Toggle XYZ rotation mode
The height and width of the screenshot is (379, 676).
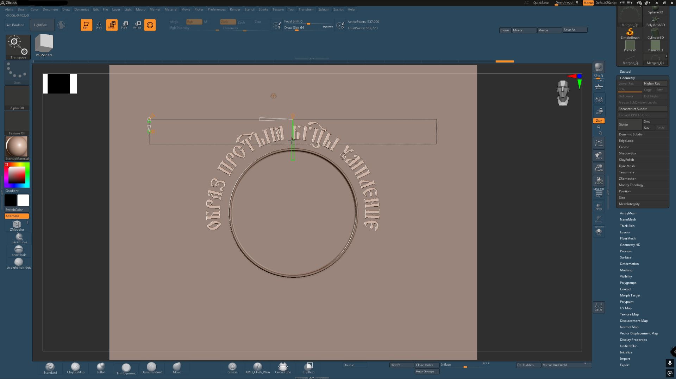599,121
